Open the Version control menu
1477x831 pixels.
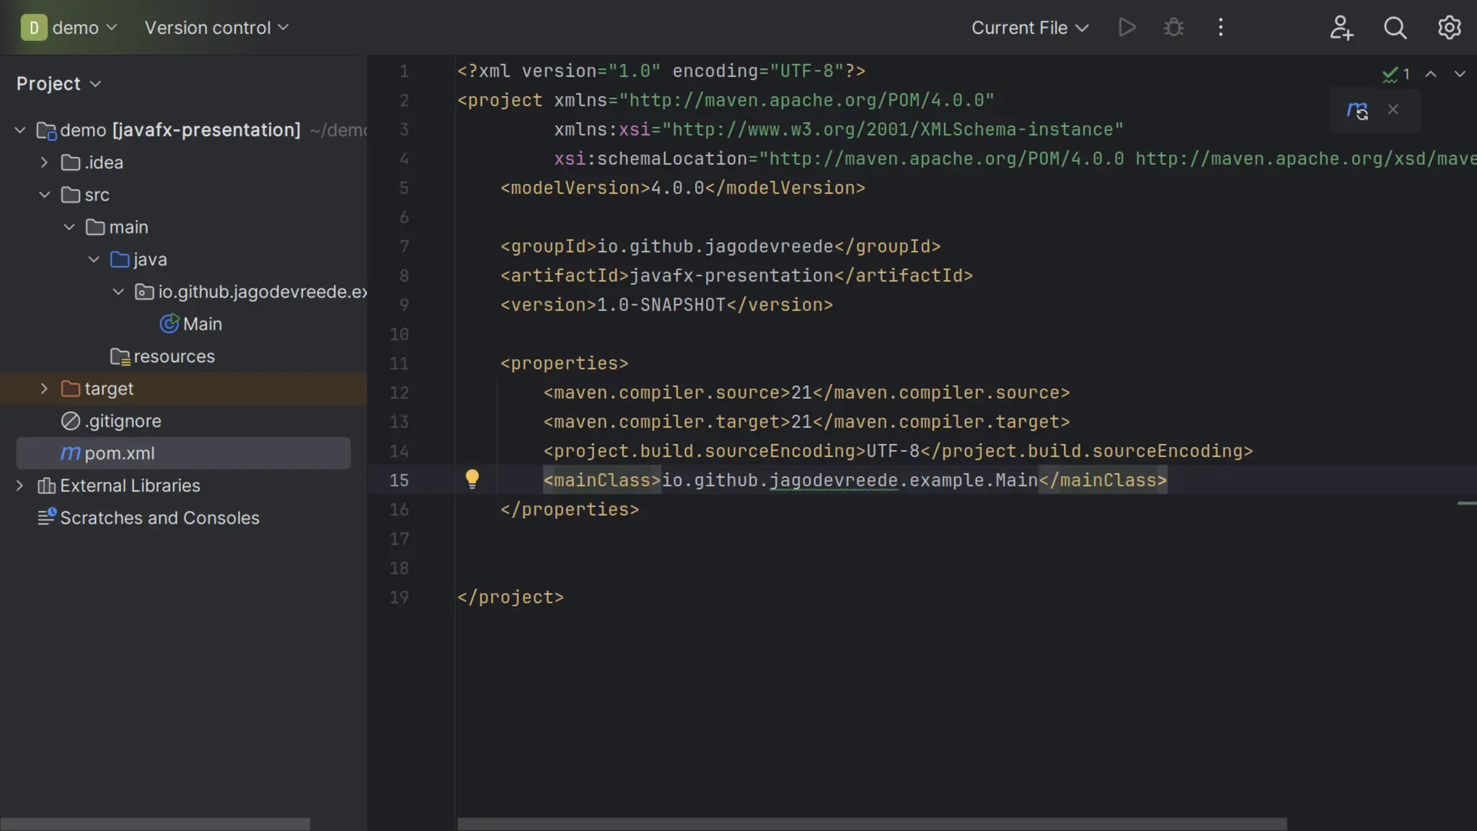[216, 27]
